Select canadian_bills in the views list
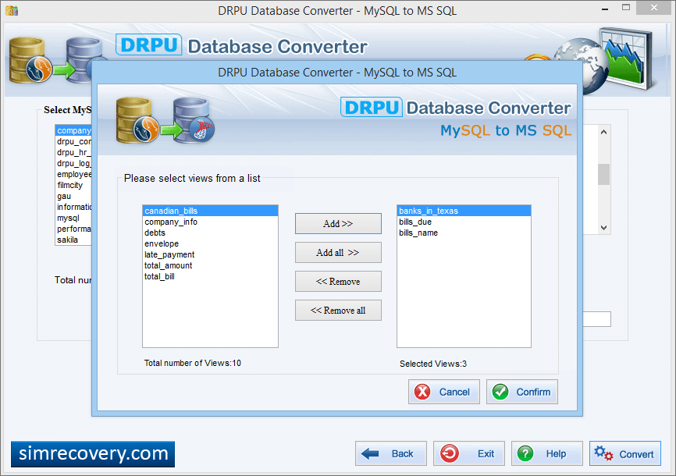This screenshot has width=676, height=476. pyautogui.click(x=210, y=211)
